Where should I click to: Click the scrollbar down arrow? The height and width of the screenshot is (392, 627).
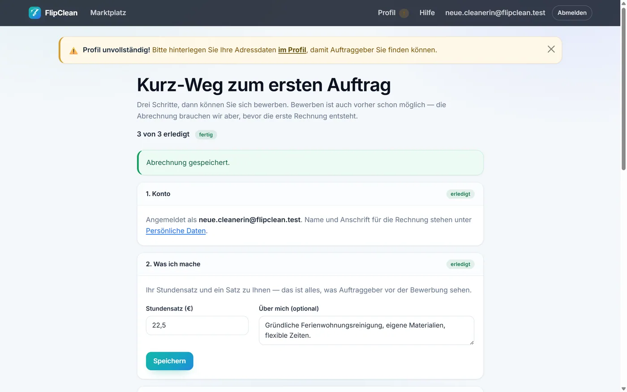[x=623, y=388]
